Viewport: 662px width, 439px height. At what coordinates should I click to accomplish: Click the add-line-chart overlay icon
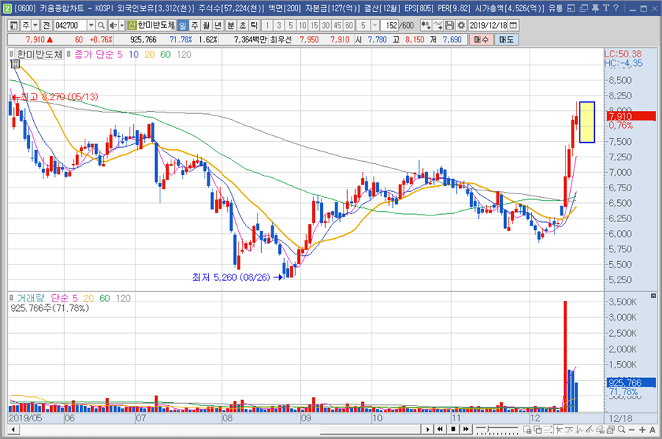(438, 25)
